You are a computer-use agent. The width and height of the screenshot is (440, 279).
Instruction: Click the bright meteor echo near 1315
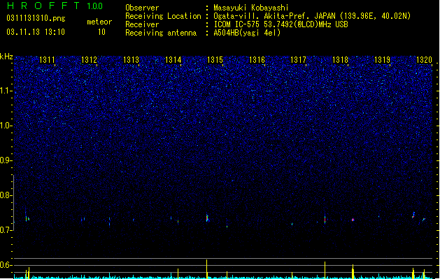click(207, 218)
